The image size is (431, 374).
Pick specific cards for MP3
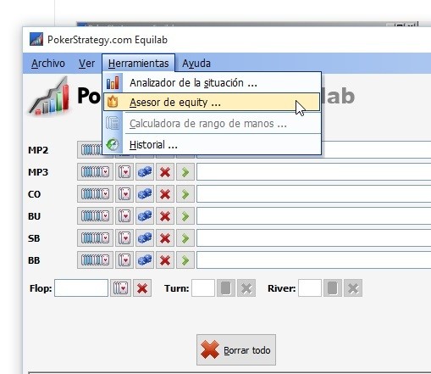[124, 171]
